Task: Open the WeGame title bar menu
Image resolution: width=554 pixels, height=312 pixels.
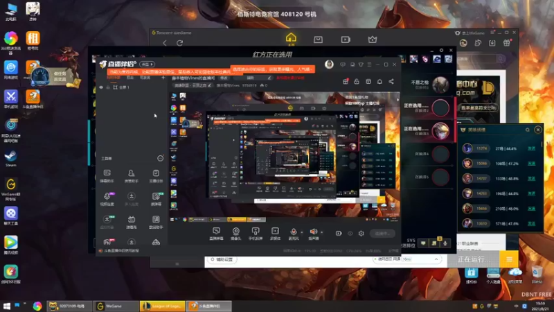Action: (x=492, y=33)
